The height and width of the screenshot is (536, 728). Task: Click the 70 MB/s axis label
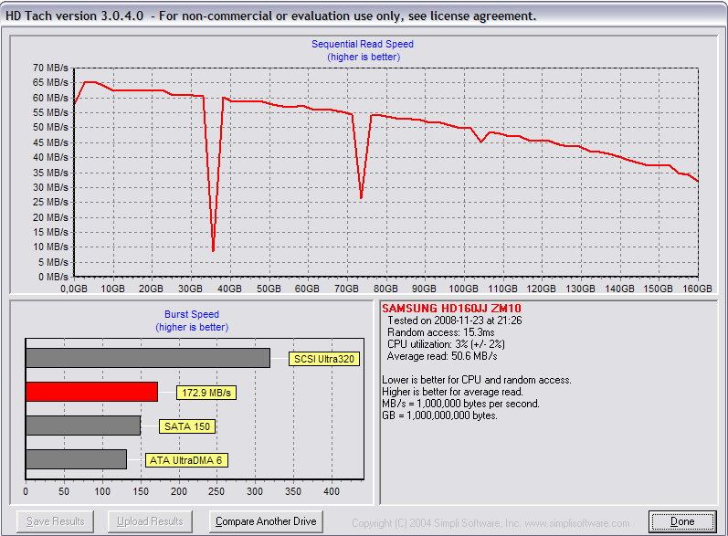[x=50, y=68]
